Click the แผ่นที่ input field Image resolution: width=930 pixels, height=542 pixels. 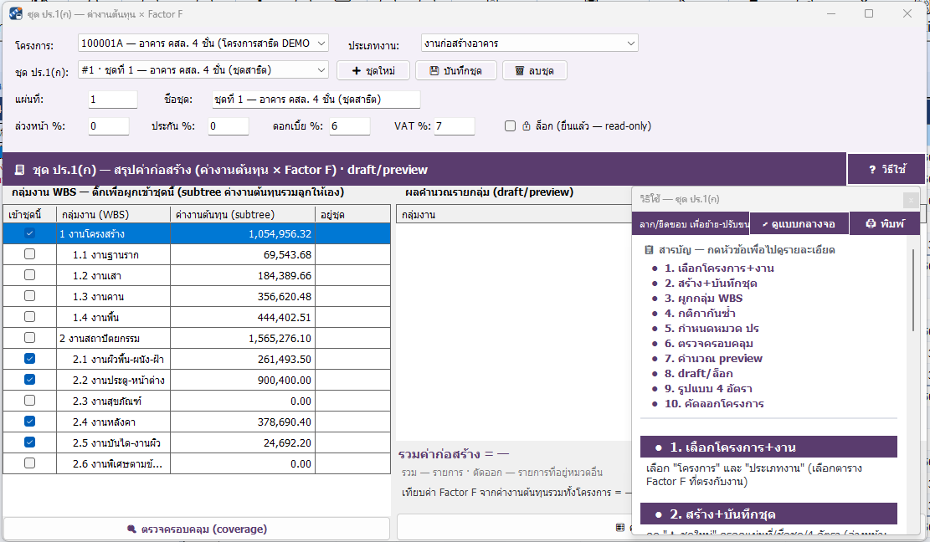pyautogui.click(x=113, y=100)
